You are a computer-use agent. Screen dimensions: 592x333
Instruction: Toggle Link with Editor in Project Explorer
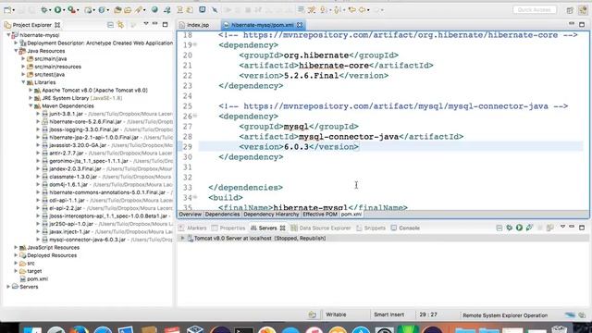pos(121,25)
